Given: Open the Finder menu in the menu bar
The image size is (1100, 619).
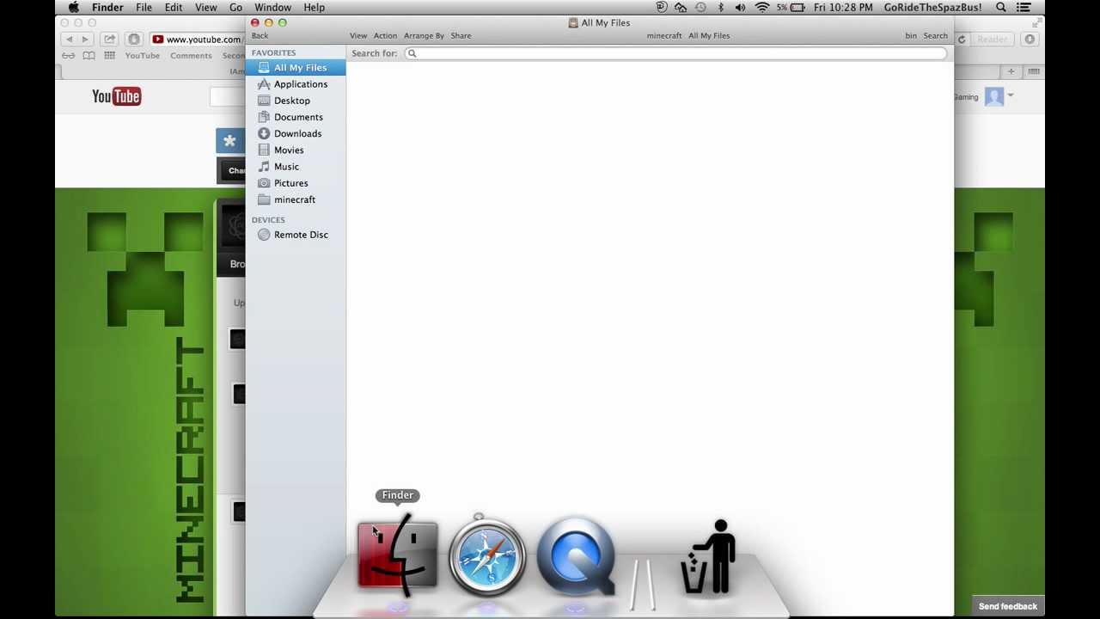Looking at the screenshot, I should coord(107,8).
